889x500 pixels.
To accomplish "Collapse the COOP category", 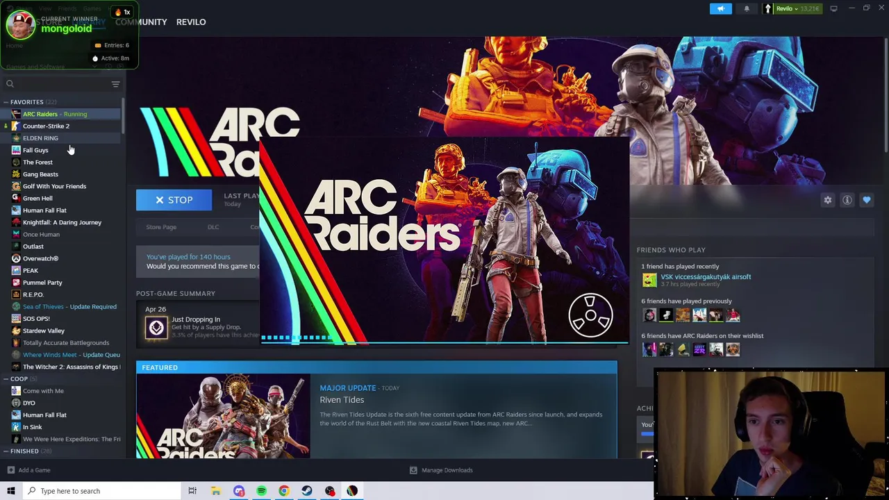I will pos(6,379).
